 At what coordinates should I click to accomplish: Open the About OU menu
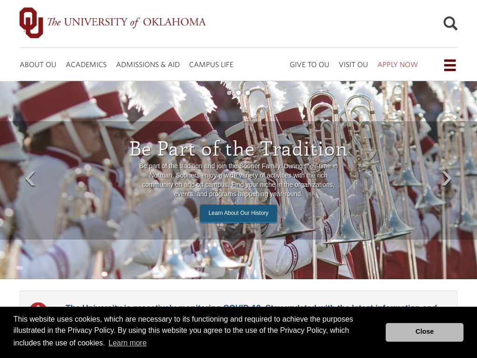(x=38, y=64)
